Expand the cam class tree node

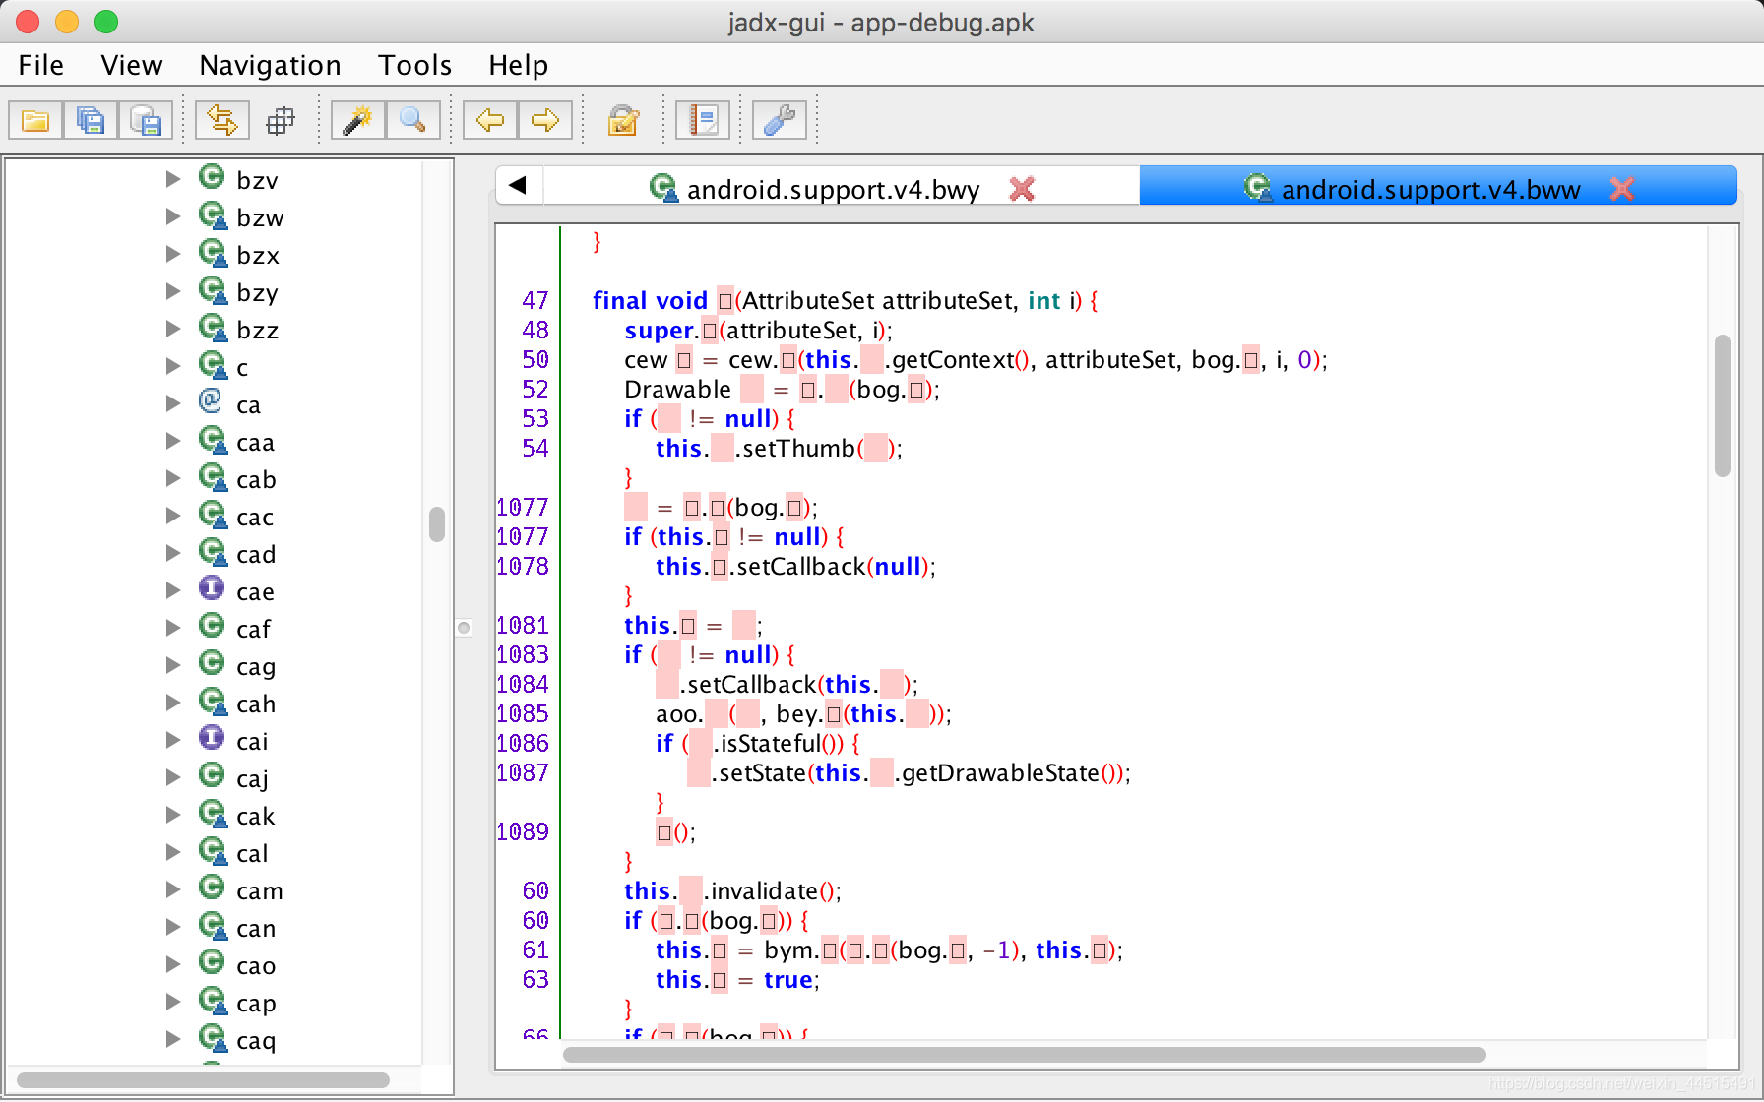click(x=173, y=889)
